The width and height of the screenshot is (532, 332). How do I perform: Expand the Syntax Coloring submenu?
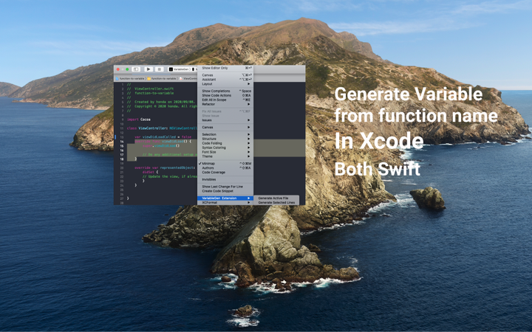pyautogui.click(x=225, y=148)
